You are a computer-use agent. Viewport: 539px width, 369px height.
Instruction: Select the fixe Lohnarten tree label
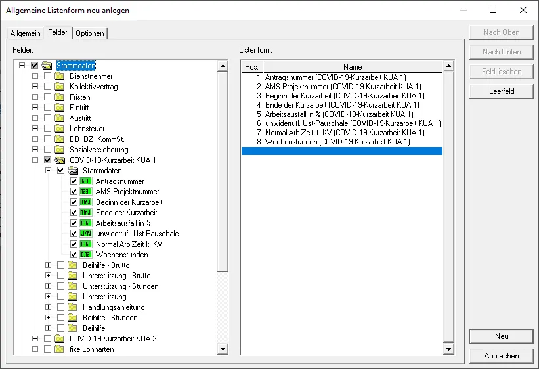click(92, 349)
